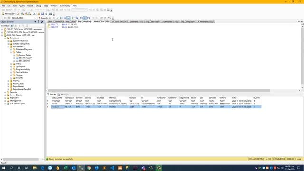This screenshot has height=171, width=304.
Task: Switch to the DELL.ECOMMERCE - dbo.CLIENTE tab
Action: (62, 22)
